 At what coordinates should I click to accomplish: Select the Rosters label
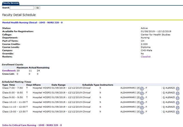[x=7, y=57]
